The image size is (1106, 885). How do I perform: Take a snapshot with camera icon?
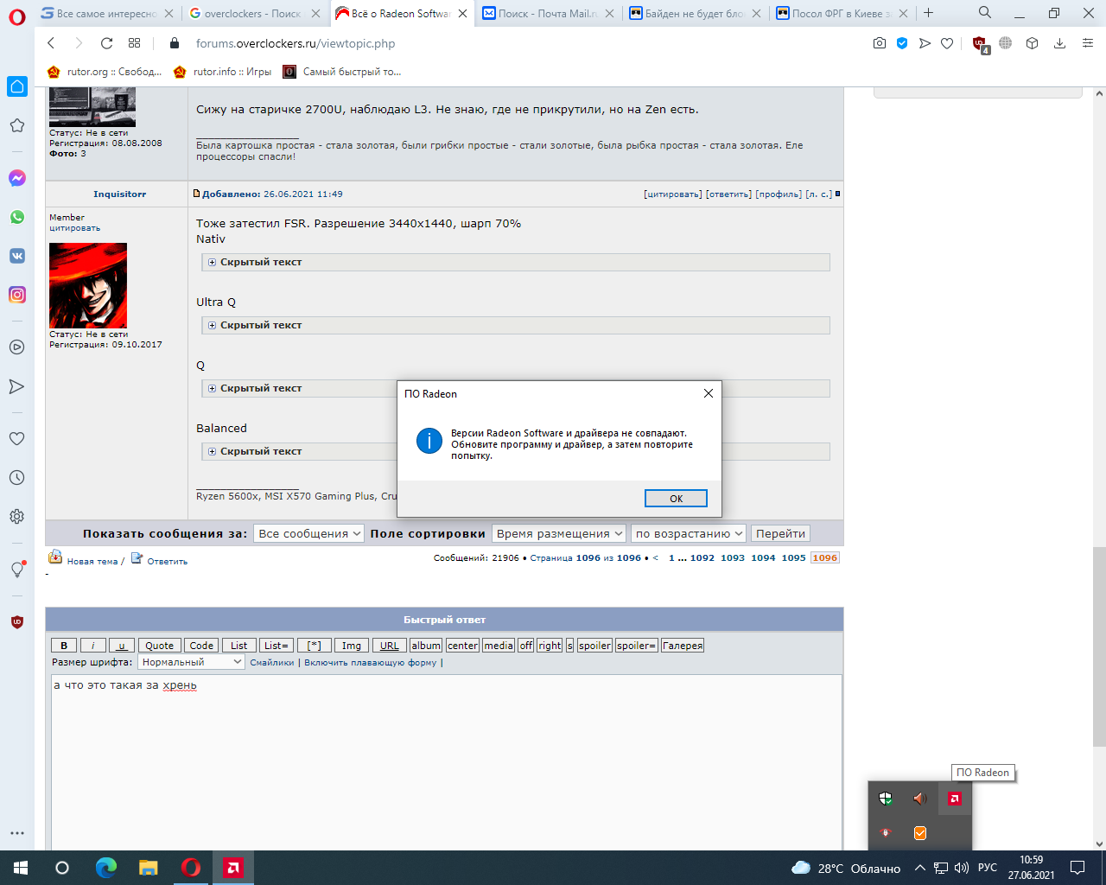click(x=880, y=43)
